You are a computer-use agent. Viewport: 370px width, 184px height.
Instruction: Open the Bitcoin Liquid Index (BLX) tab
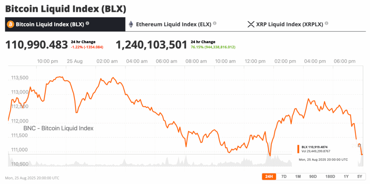pos(50,25)
